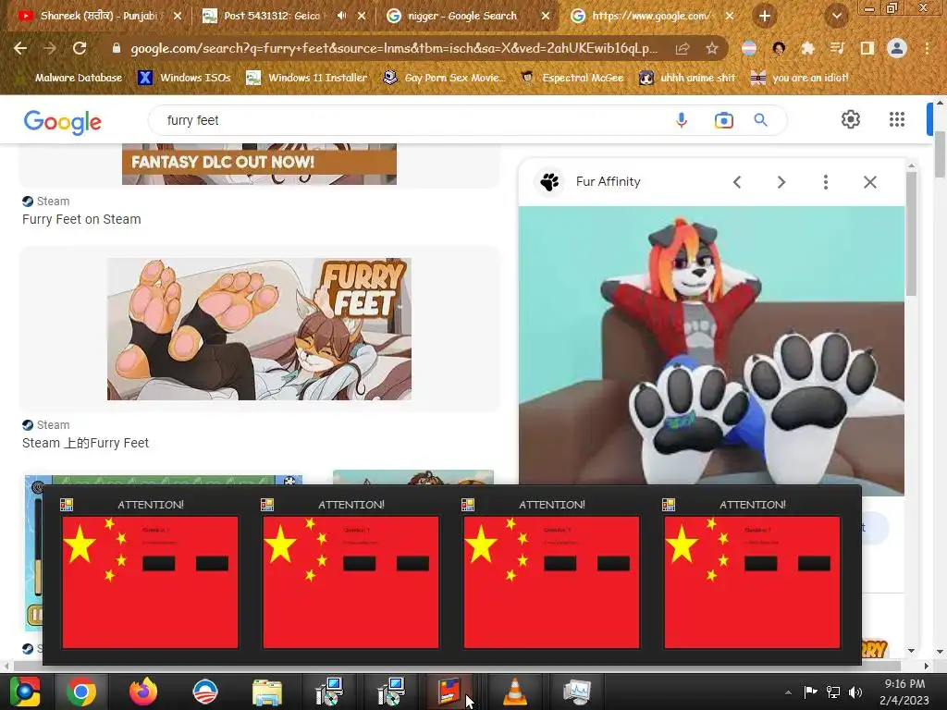Click the browser forward arrow

(x=50, y=48)
